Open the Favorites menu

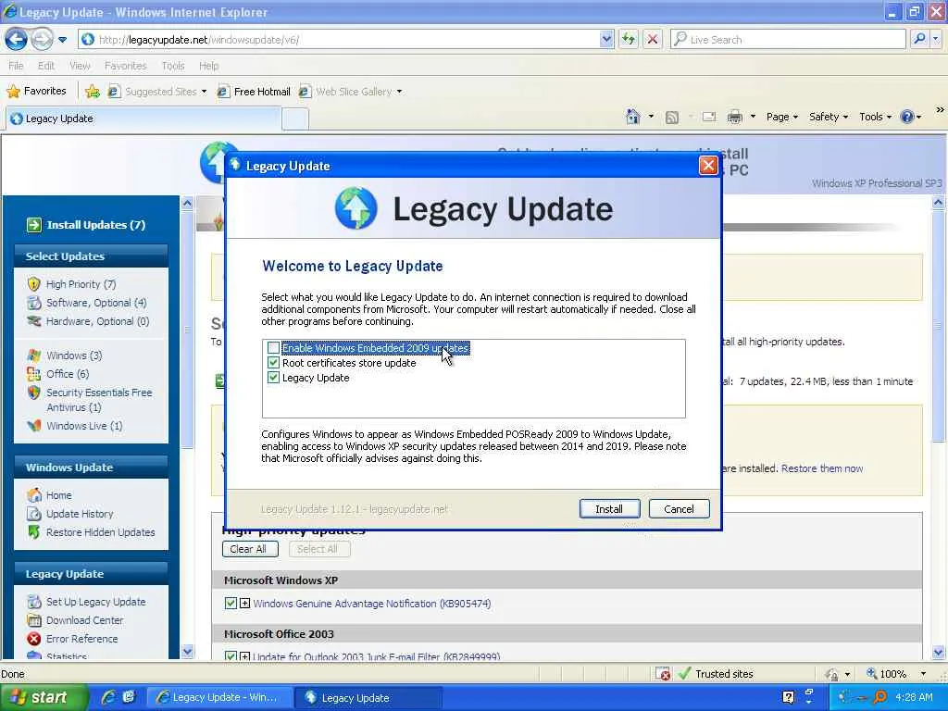pyautogui.click(x=125, y=66)
